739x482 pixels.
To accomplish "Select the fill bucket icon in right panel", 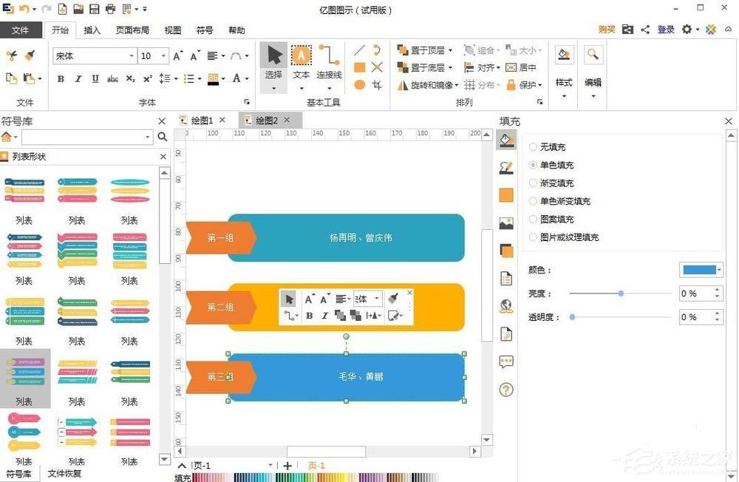I will point(506,139).
